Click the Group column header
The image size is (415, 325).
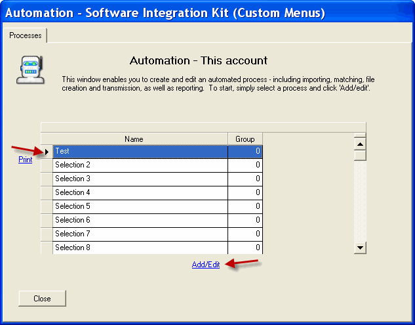245,139
